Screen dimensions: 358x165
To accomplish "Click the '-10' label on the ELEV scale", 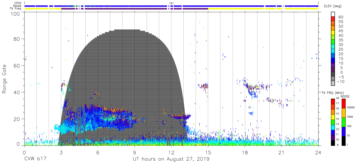I will click(341, 81).
